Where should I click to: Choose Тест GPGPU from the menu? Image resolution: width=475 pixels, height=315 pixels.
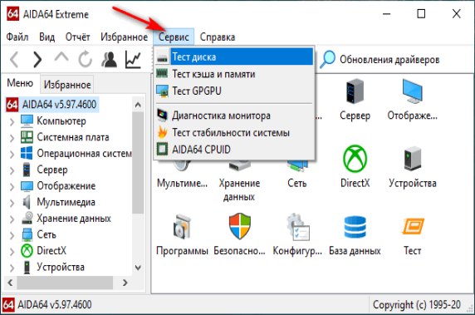coord(234,91)
